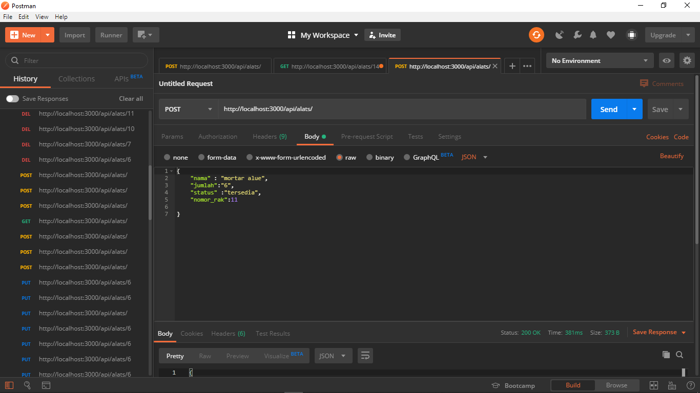Open the No Environment dropdown
700x393 pixels.
600,60
